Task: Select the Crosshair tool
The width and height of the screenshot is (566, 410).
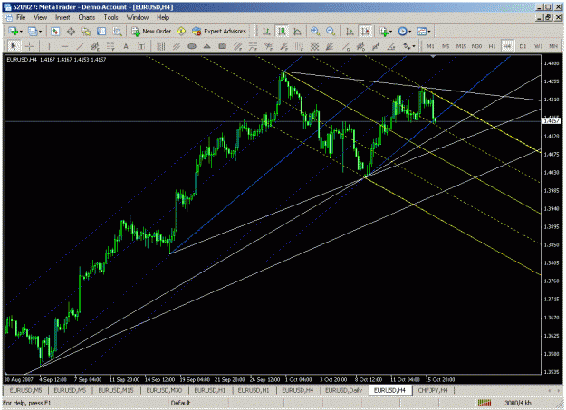Action: (x=29, y=46)
